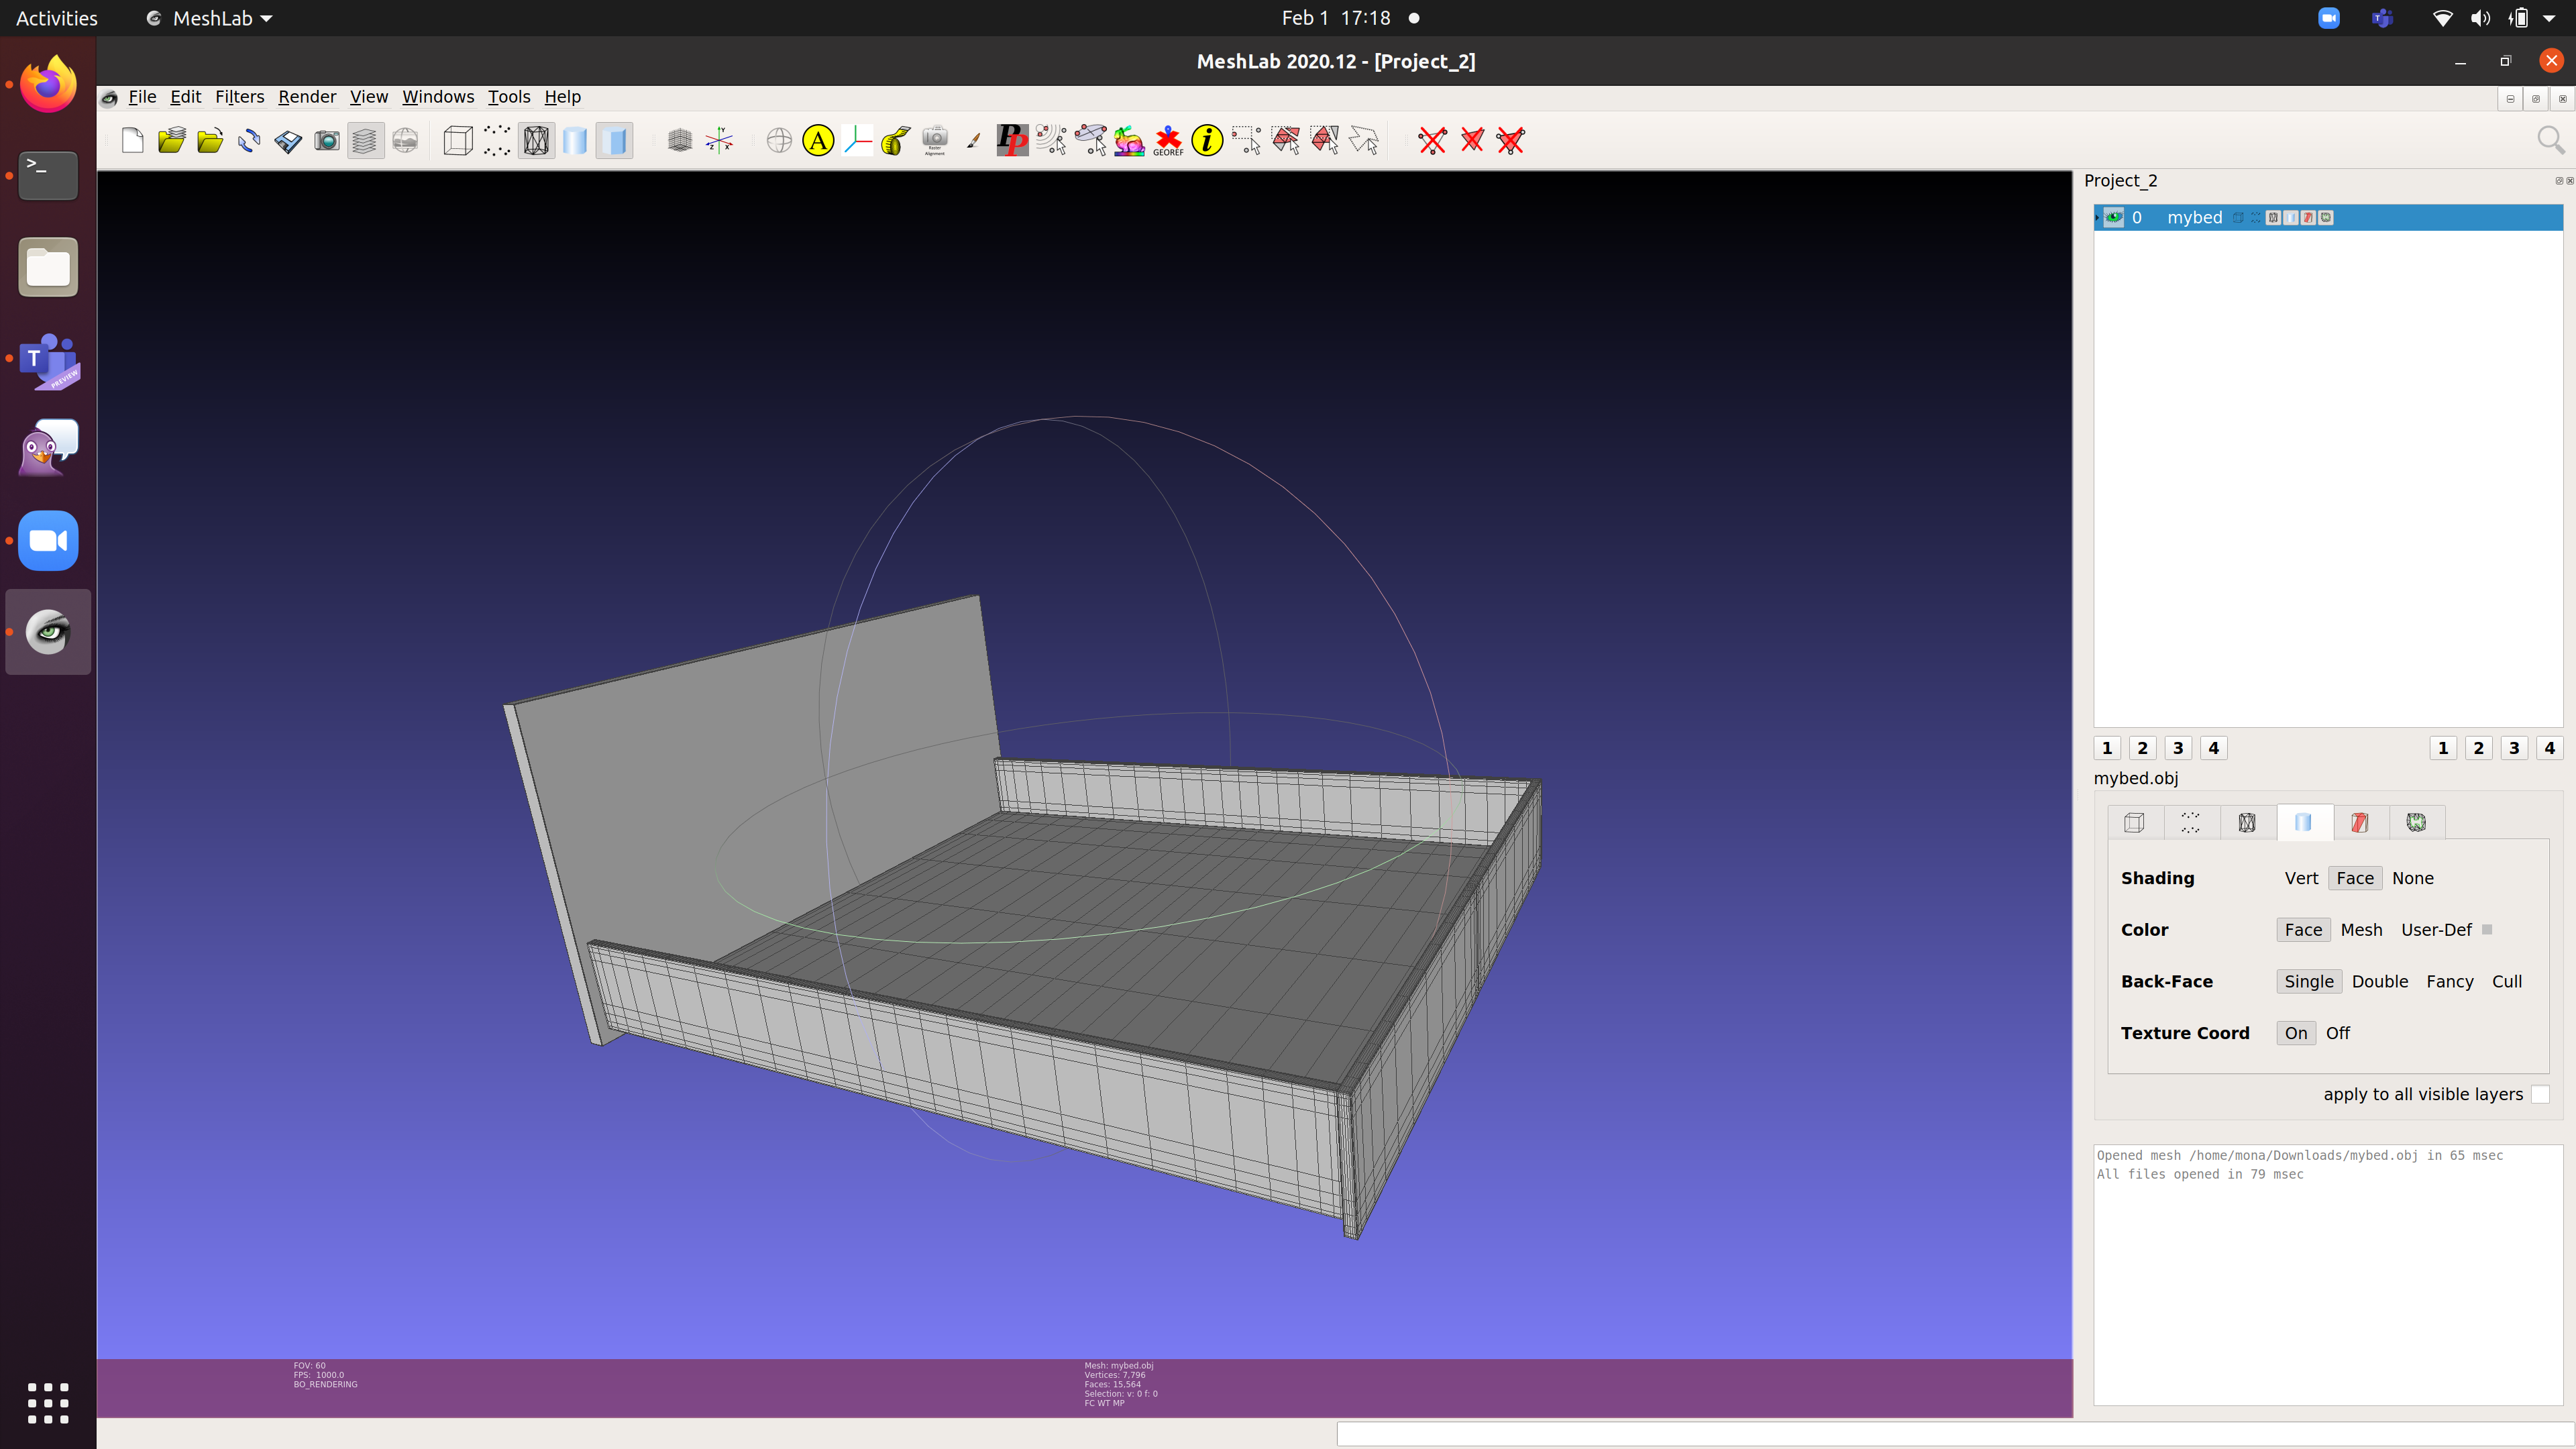Check apply to all visible layers

pyautogui.click(x=2540, y=1094)
